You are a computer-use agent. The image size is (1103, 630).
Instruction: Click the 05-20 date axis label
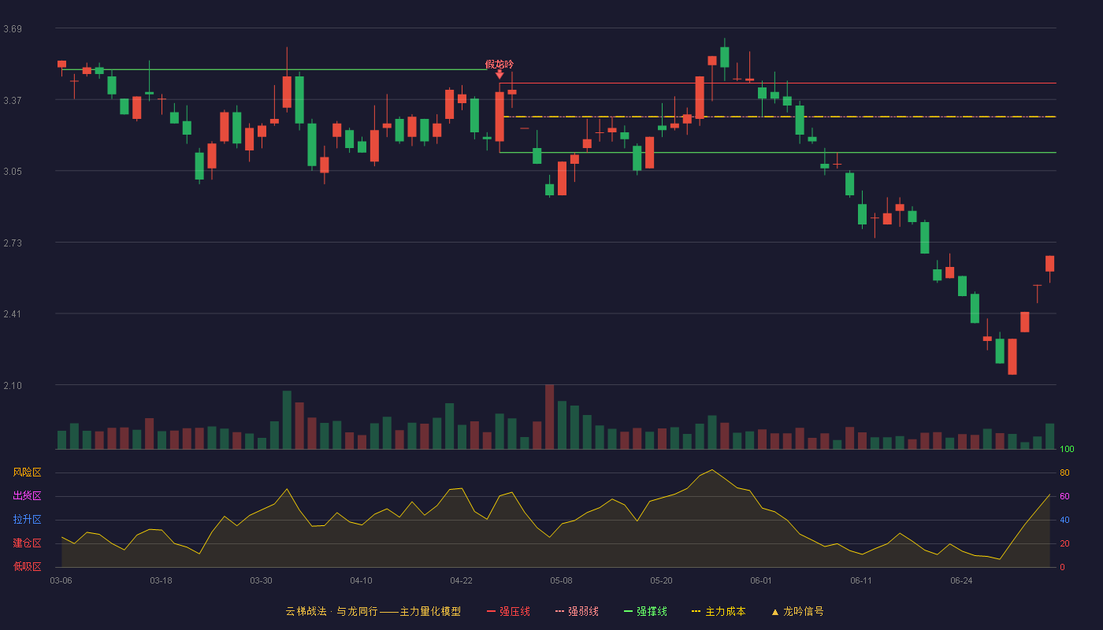pos(661,580)
